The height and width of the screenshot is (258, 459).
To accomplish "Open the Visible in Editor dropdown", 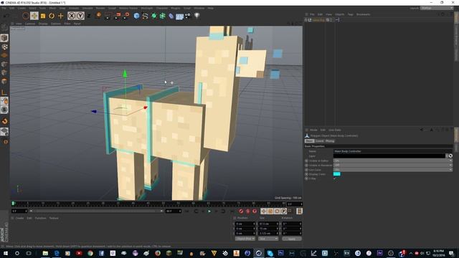I will 393,161.
